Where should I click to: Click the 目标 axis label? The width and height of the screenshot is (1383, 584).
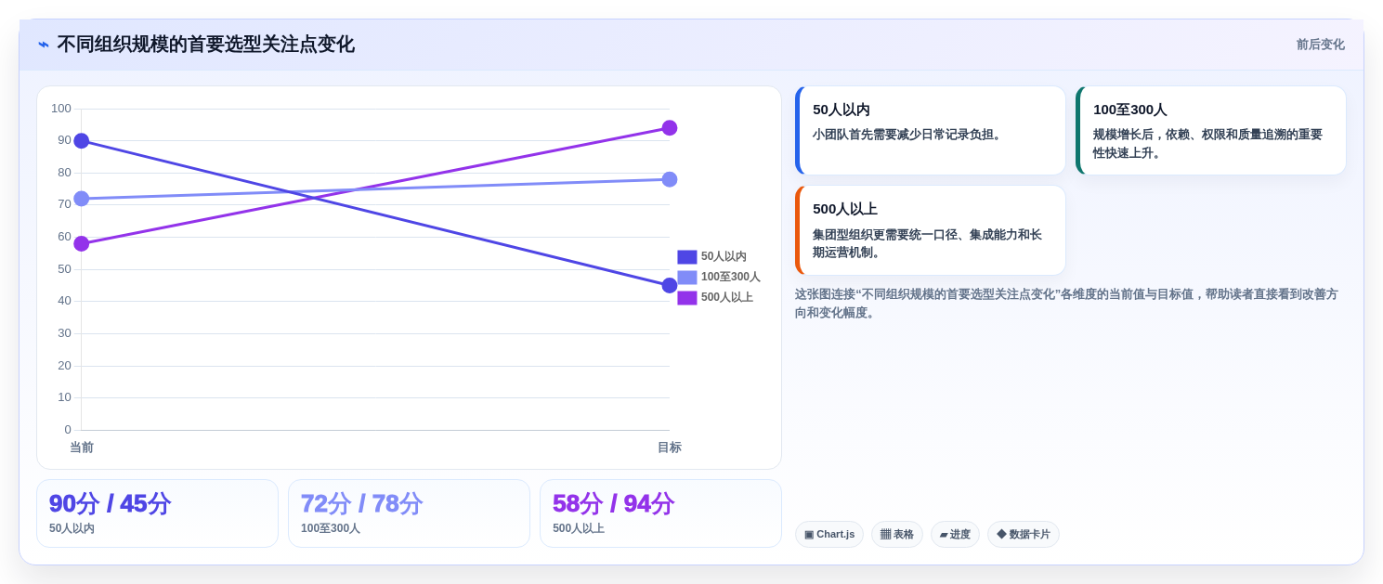(x=670, y=448)
